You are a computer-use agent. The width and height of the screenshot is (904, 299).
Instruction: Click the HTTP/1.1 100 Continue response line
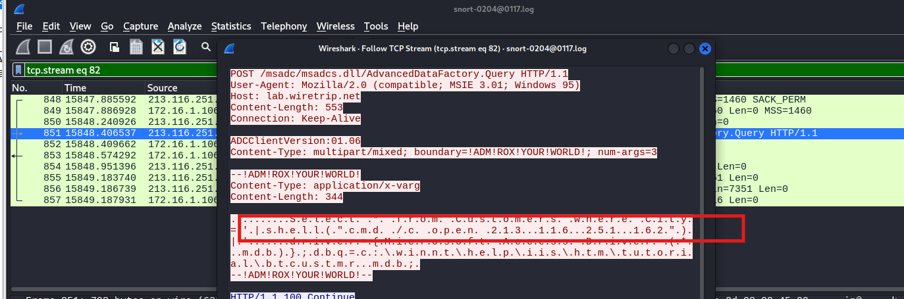pyautogui.click(x=292, y=297)
